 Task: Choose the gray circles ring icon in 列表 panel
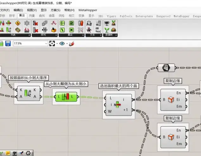27,23
